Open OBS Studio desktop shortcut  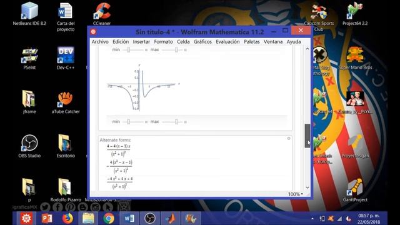(x=29, y=146)
